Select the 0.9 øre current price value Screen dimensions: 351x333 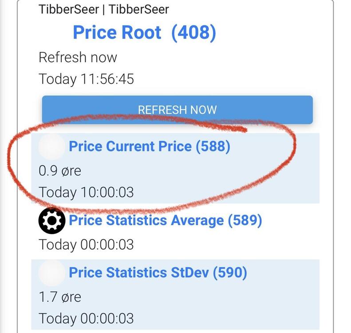pos(60,170)
